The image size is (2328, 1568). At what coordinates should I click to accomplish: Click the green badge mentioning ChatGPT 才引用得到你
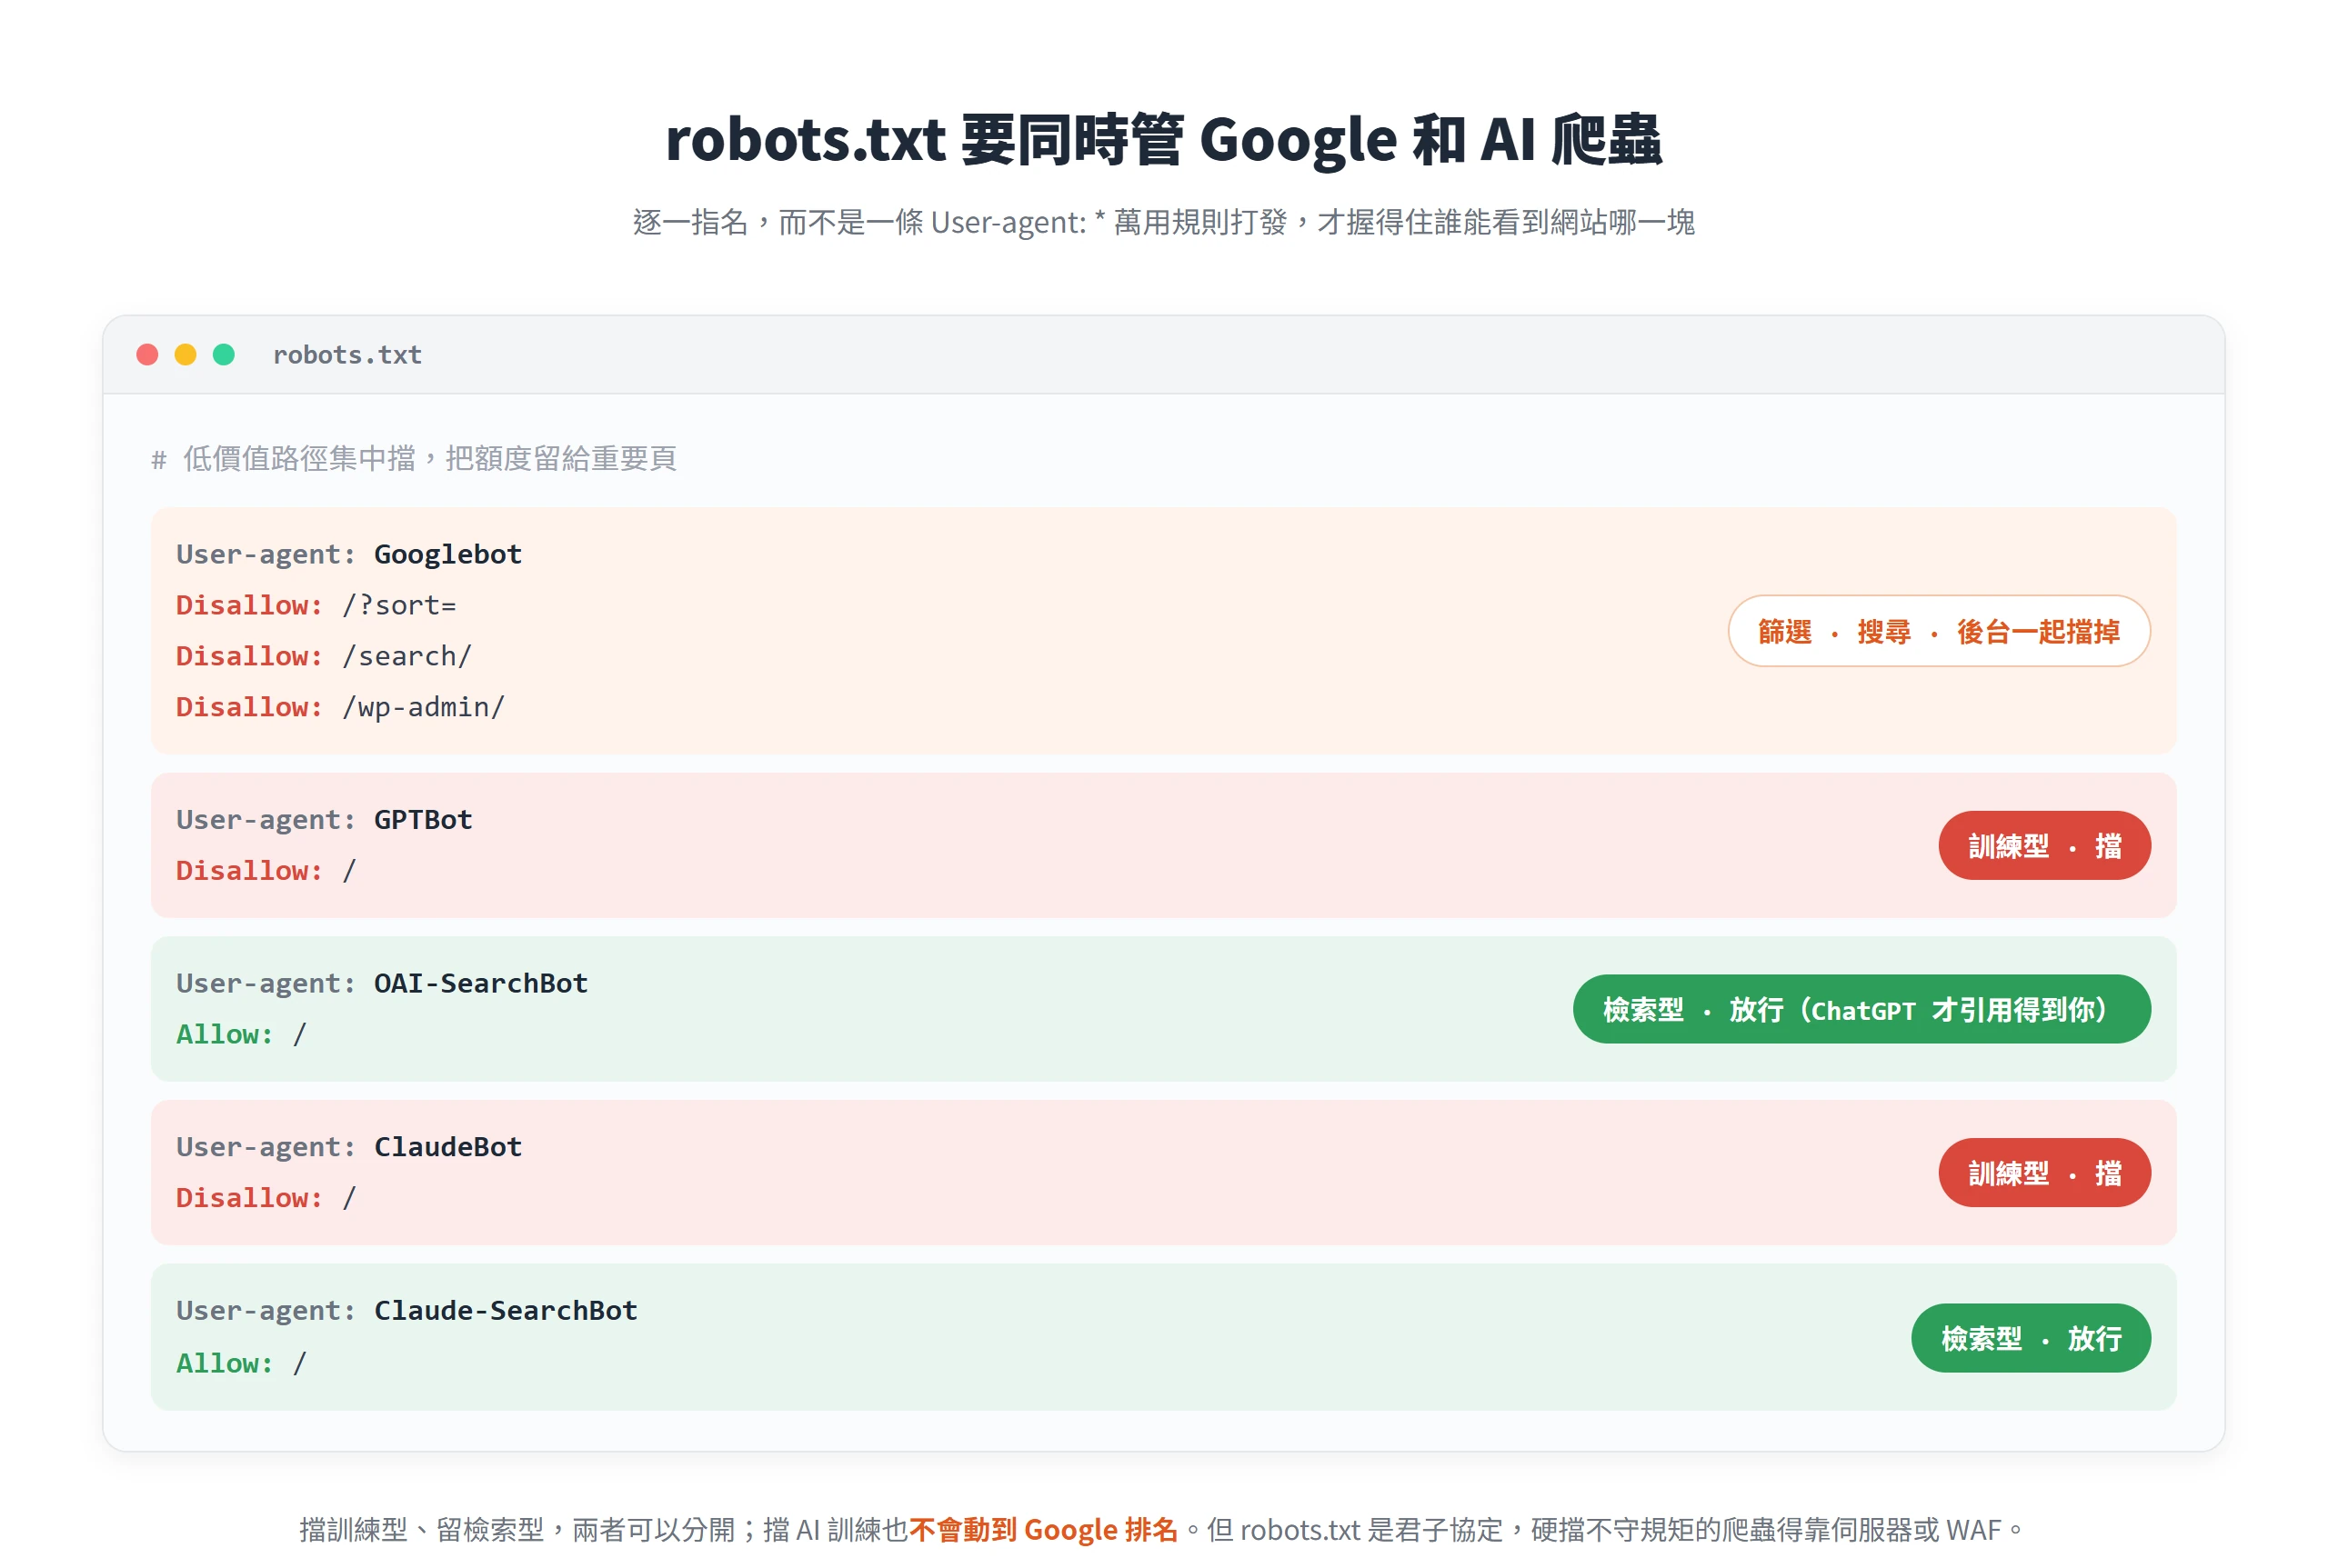tap(1861, 1009)
